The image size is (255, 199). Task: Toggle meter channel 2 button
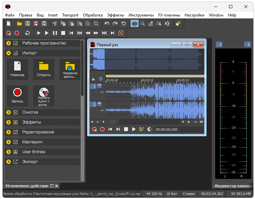coord(247,44)
